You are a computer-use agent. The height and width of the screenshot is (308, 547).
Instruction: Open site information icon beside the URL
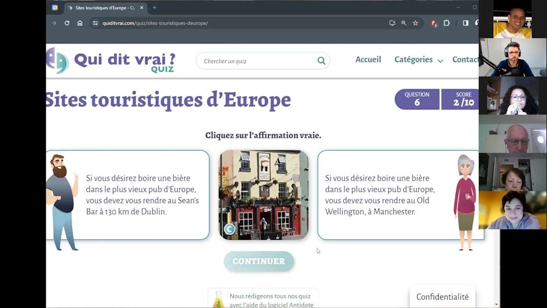[x=95, y=23]
